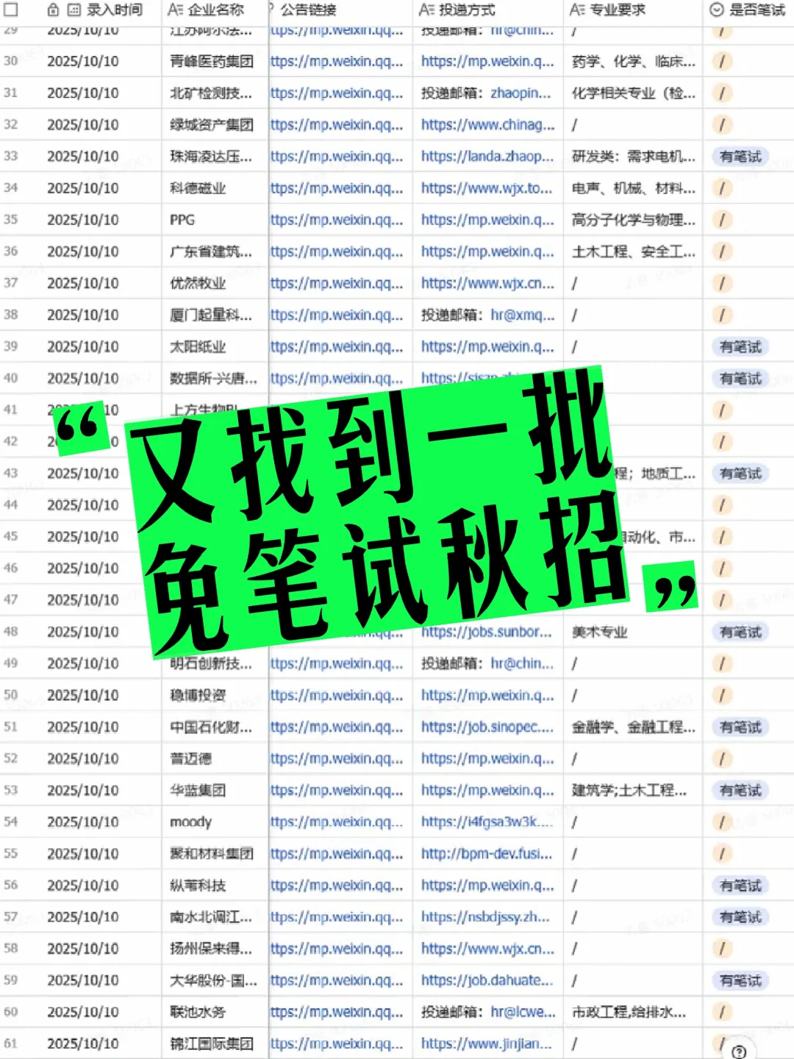This screenshot has width=794, height=1059.
Task: Open the www.wjx.to... application link
Action: pos(487,188)
